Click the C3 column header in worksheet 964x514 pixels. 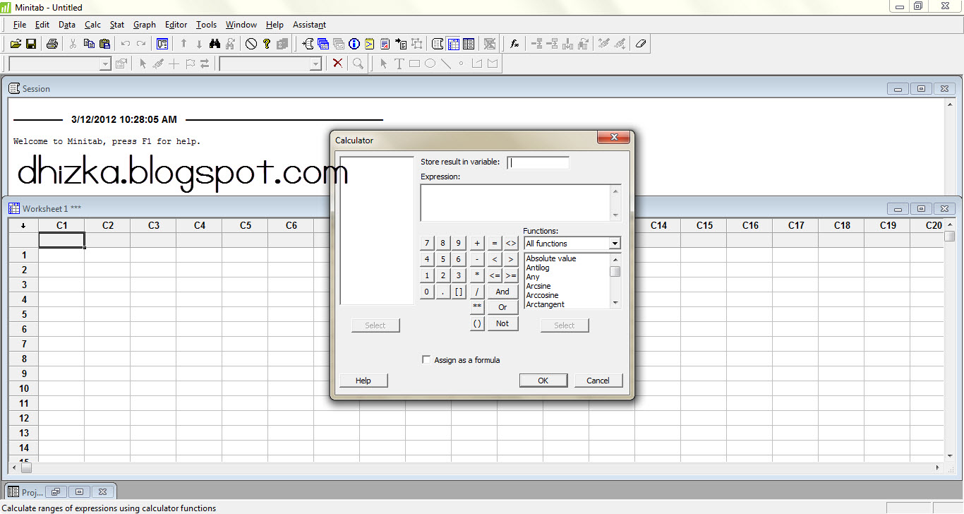[x=154, y=225]
